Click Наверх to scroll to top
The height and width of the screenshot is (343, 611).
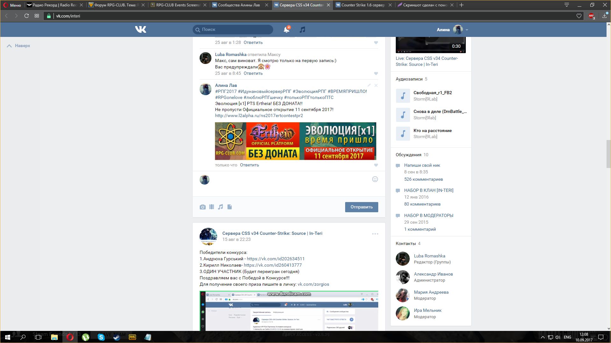pos(18,46)
